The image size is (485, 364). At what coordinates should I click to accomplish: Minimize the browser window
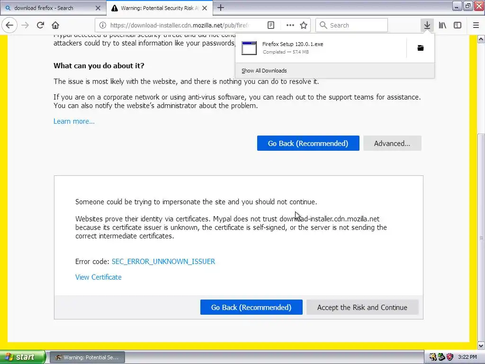point(457,6)
